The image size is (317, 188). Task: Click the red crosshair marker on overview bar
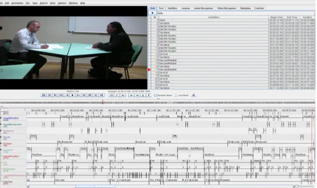point(103,103)
